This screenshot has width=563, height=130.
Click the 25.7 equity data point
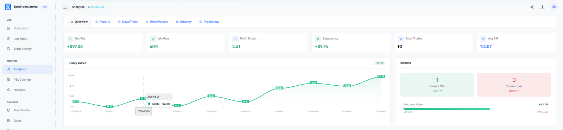(x=75, y=101)
